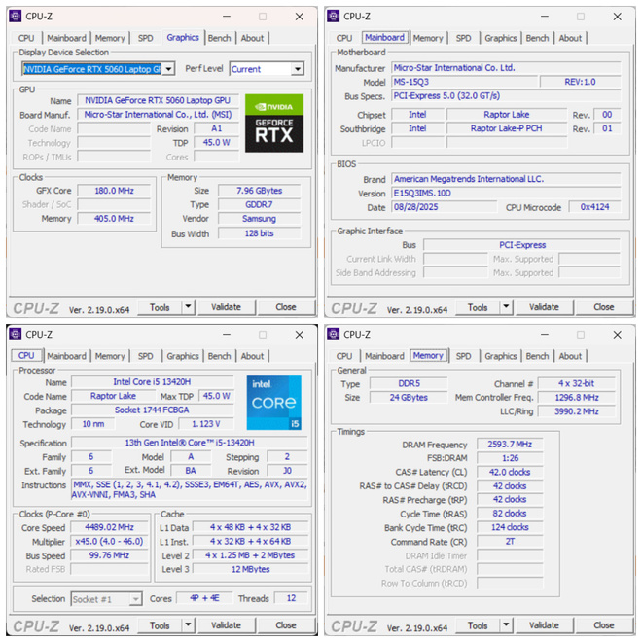Click Tools button in Mainboard window

tap(478, 307)
